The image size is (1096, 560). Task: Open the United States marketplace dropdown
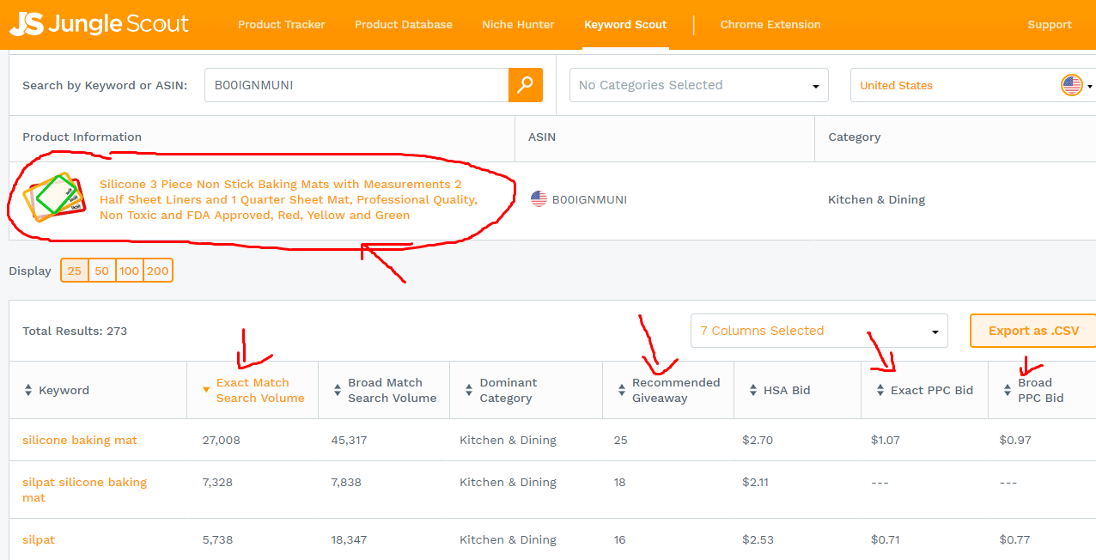tap(973, 85)
